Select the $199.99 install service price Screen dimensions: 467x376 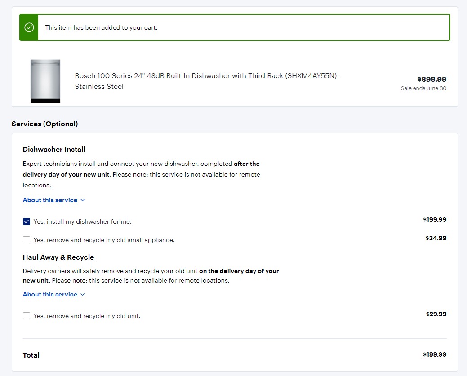tap(435, 220)
